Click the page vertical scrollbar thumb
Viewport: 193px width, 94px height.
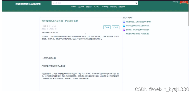click(189, 13)
